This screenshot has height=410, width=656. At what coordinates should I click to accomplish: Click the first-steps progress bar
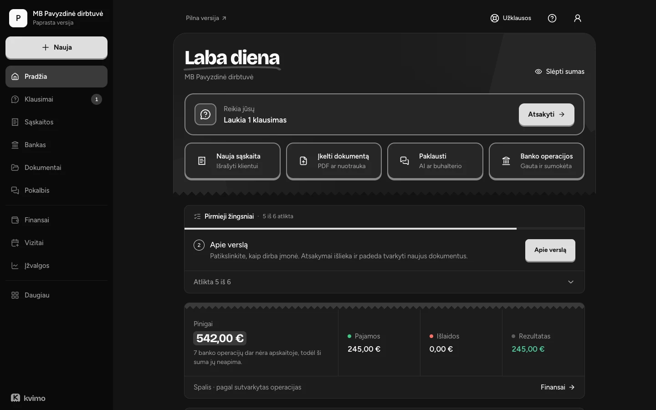coord(384,228)
